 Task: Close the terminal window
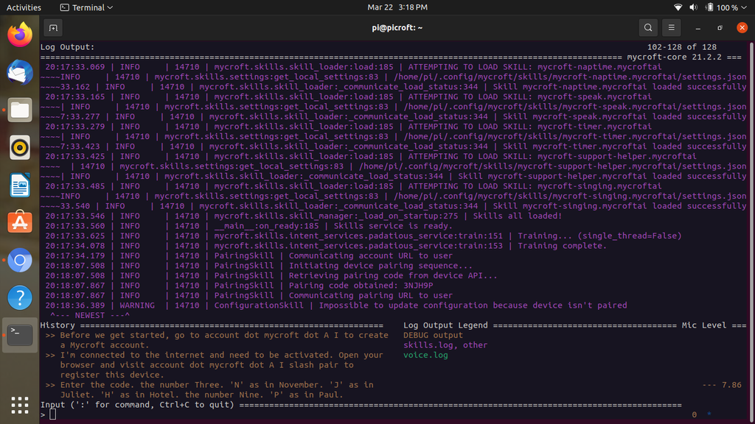point(742,28)
